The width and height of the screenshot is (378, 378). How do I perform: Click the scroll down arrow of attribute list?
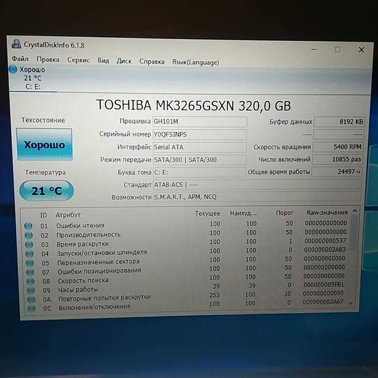click(x=350, y=303)
